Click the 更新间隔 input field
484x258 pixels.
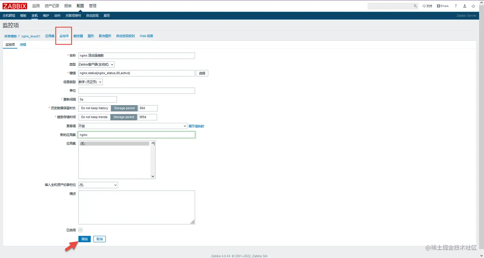(98, 99)
